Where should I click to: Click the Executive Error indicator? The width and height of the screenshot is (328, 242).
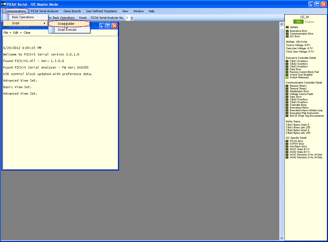(287, 31)
